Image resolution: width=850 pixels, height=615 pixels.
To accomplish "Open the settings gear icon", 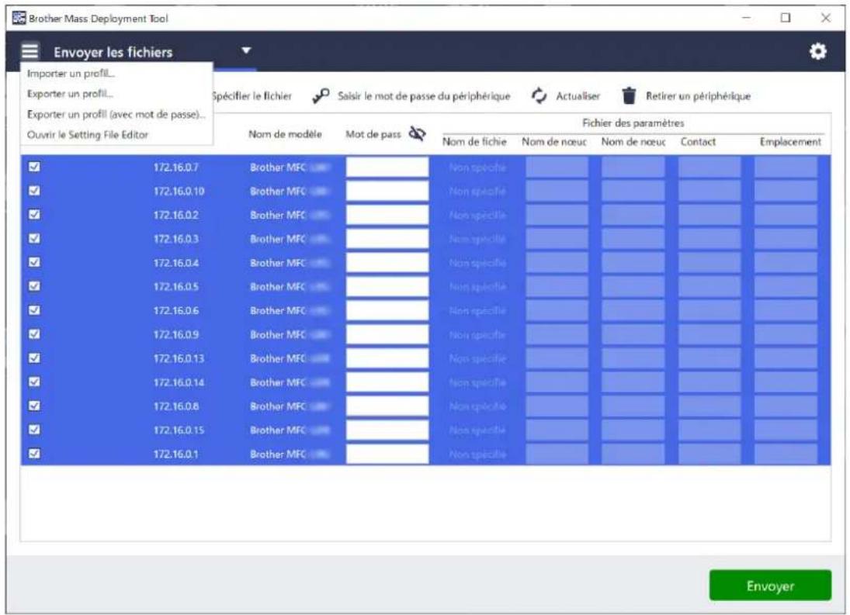I will 817,51.
